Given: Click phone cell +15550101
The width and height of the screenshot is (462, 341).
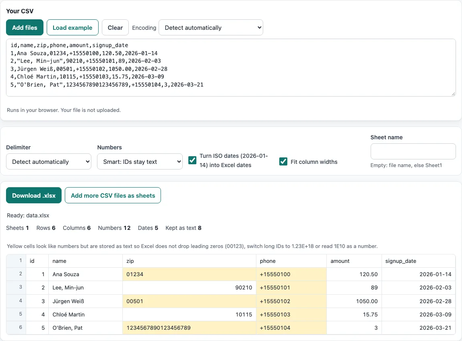Looking at the screenshot, I should click(x=291, y=287).
